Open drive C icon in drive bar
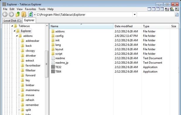 (172, 9)
